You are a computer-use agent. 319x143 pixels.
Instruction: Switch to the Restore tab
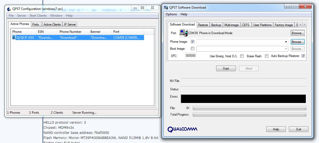click(x=203, y=25)
